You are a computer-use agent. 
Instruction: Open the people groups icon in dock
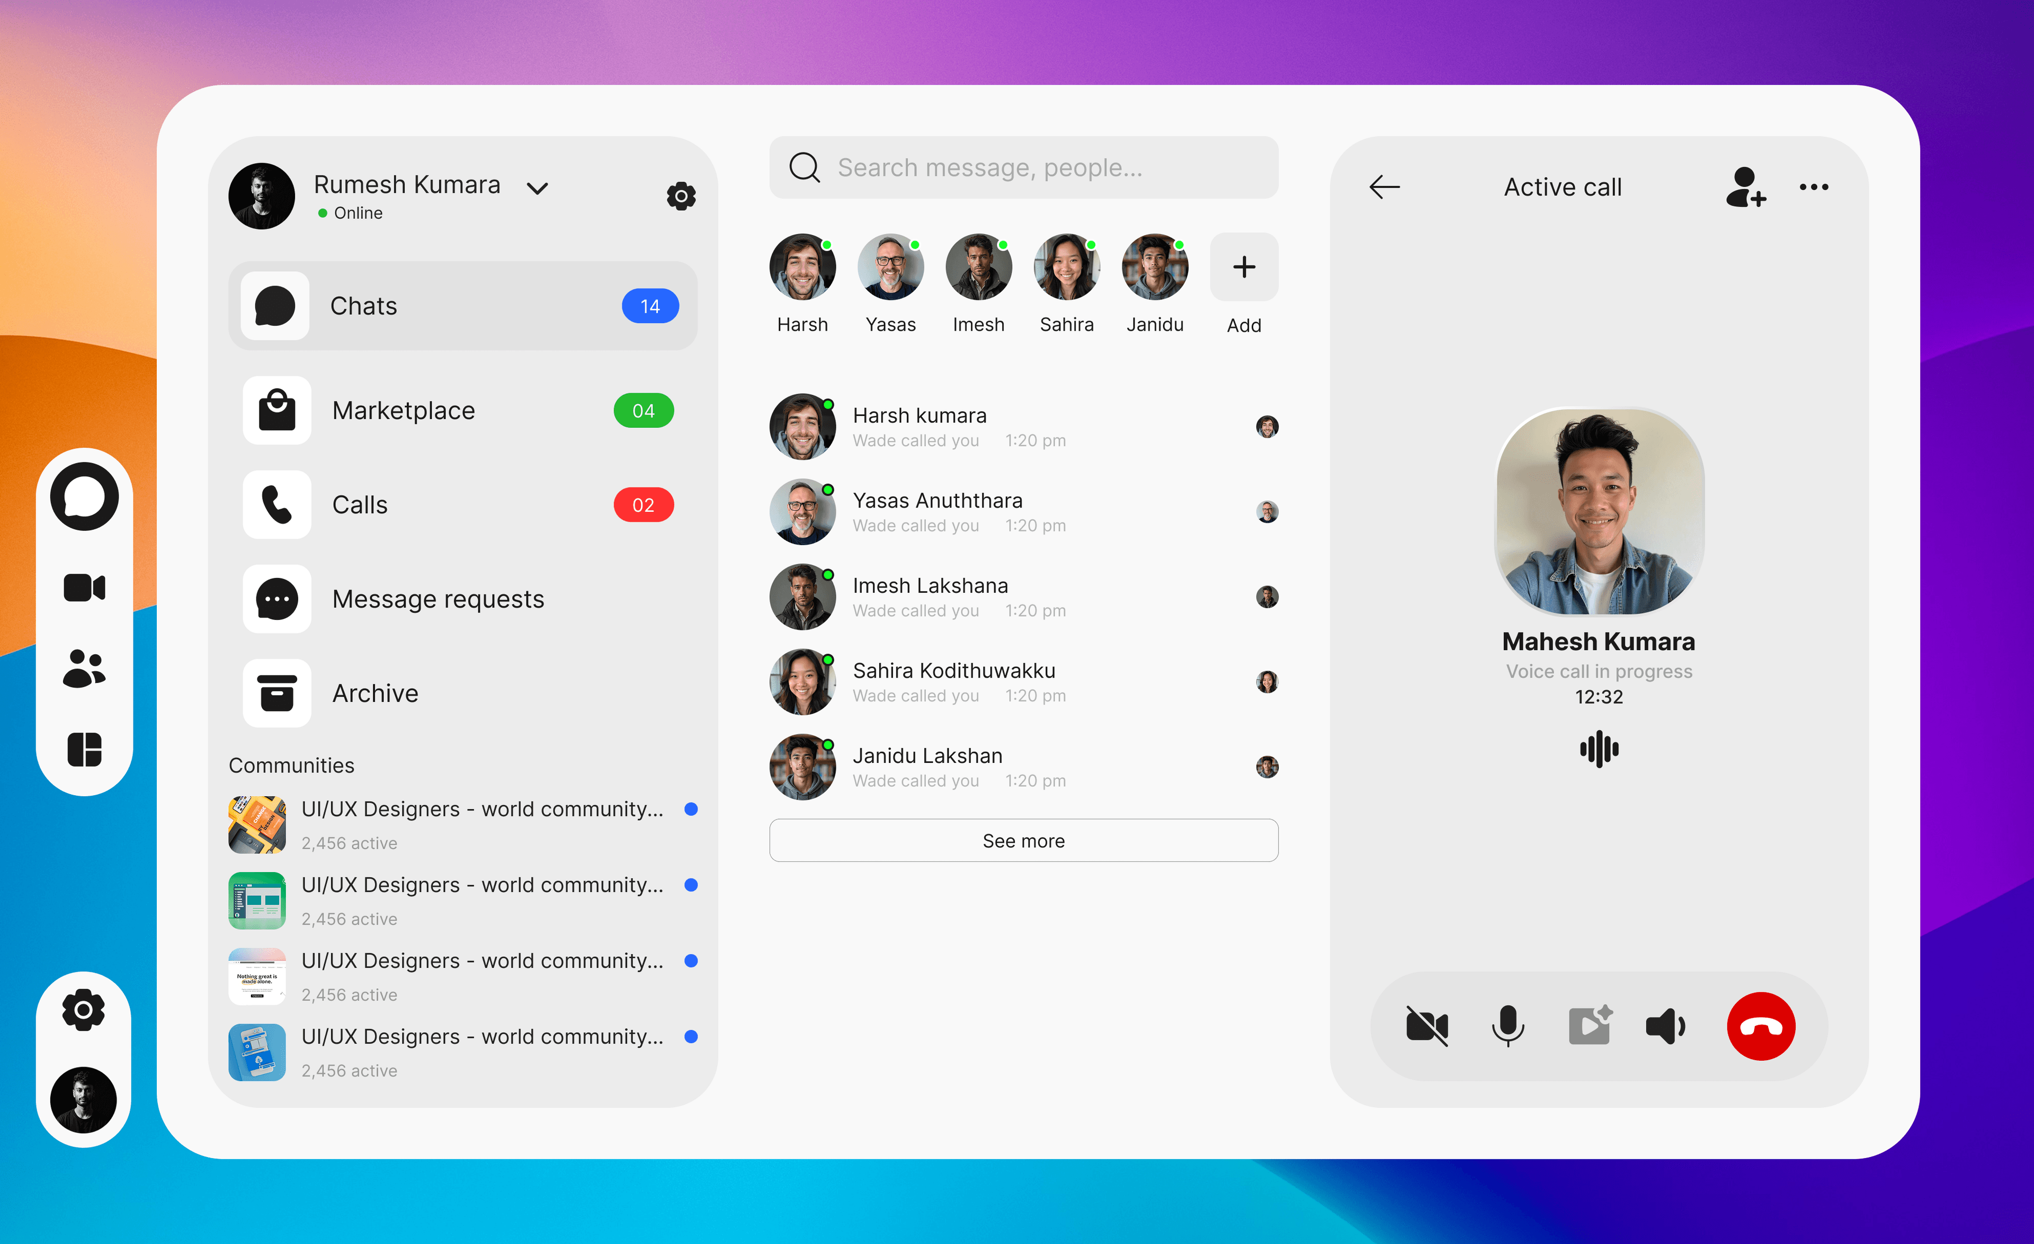pos(84,669)
